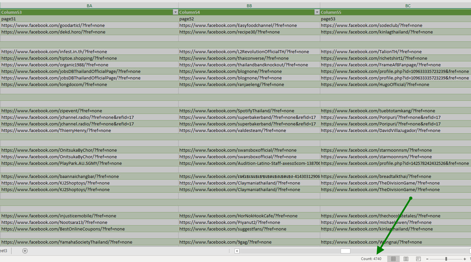
Task: Switch to Normal view in status bar
Action: [x=393, y=259]
